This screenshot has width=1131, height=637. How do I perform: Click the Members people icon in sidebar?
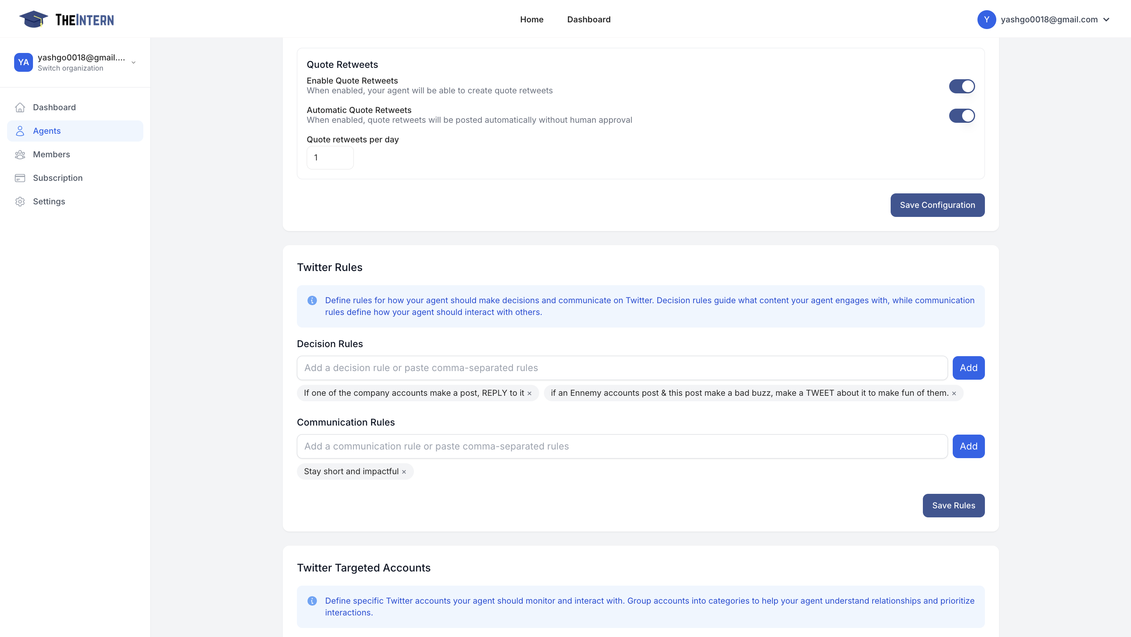(x=20, y=154)
